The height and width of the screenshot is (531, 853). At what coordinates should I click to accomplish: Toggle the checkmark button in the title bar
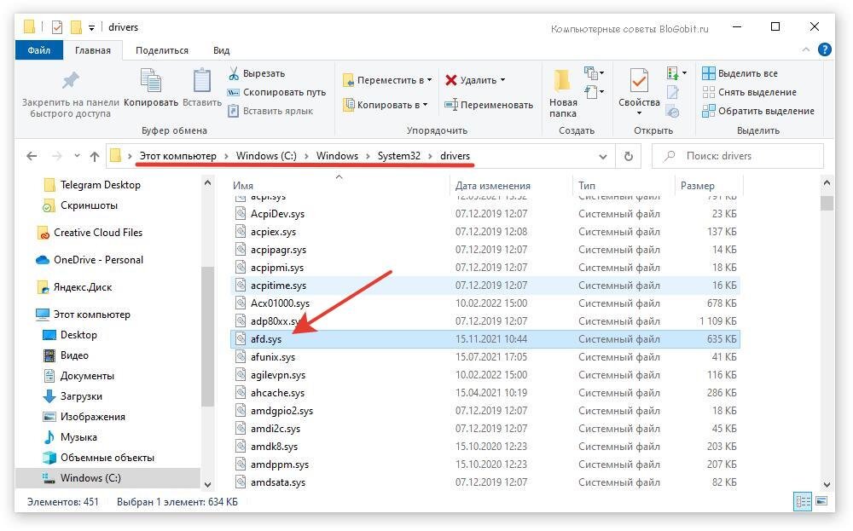(57, 26)
